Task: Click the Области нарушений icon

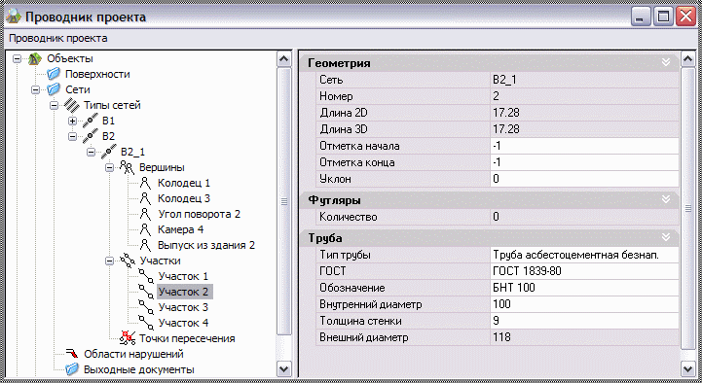Action: 72,354
